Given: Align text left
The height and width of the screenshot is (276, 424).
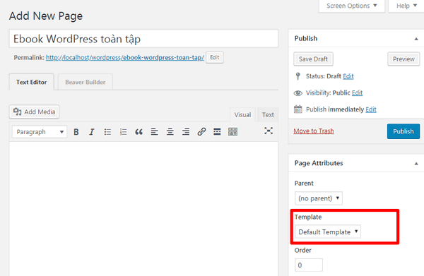Looking at the screenshot, I should coord(154,132).
